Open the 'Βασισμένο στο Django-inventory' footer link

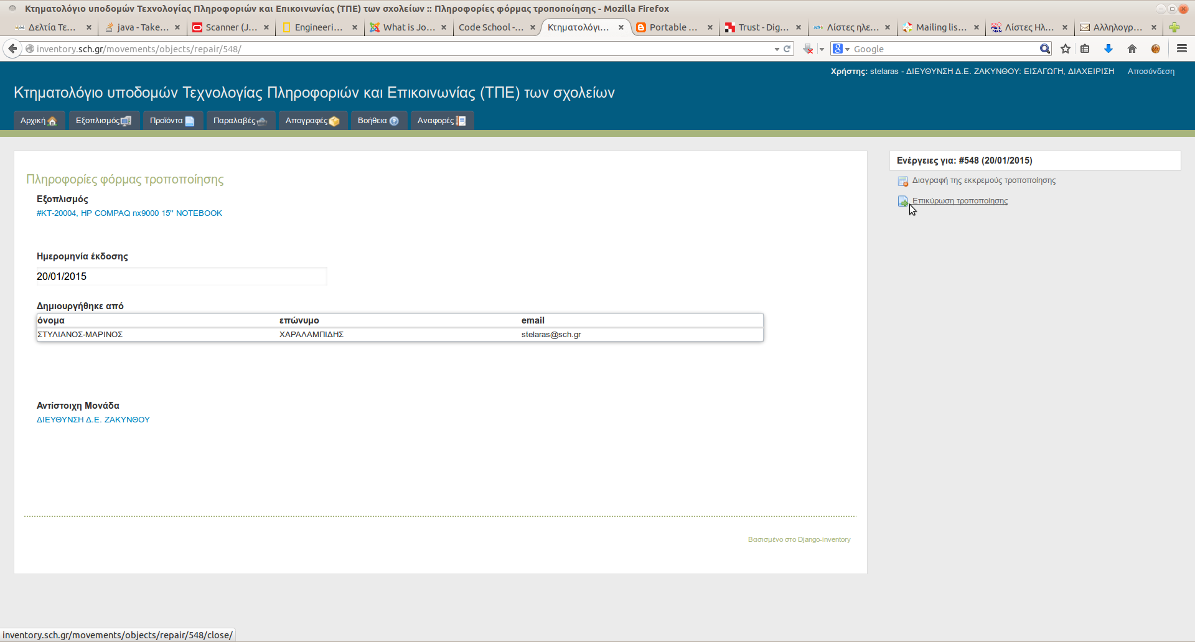coord(799,539)
